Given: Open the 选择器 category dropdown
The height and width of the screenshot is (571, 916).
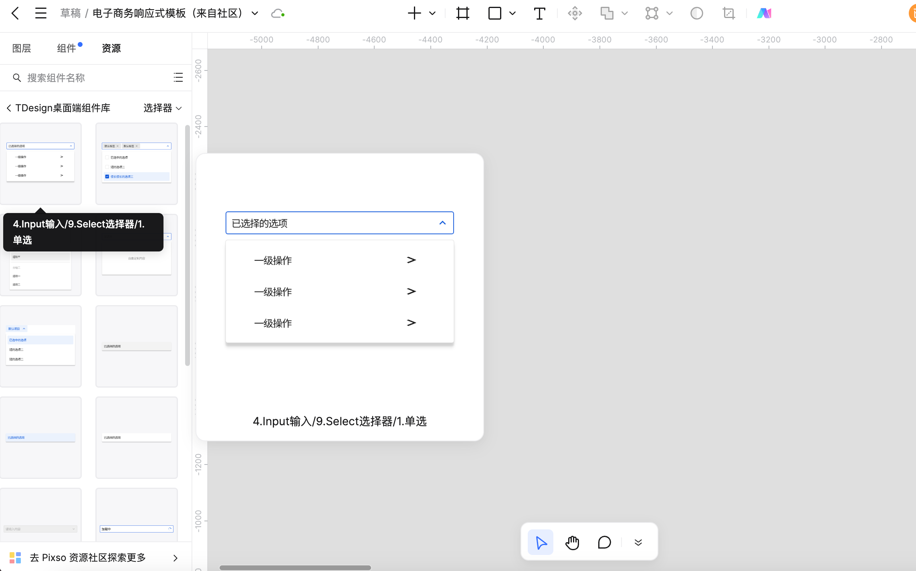Looking at the screenshot, I should tap(162, 108).
